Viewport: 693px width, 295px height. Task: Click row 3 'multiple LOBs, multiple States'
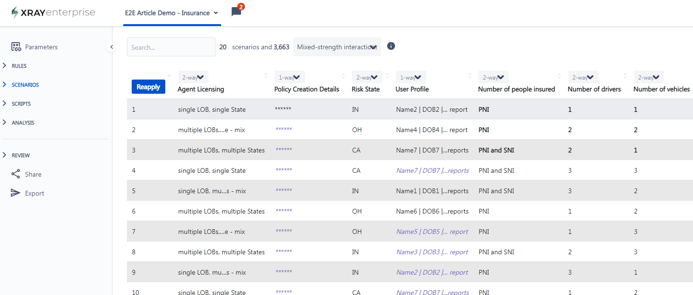[x=221, y=150]
